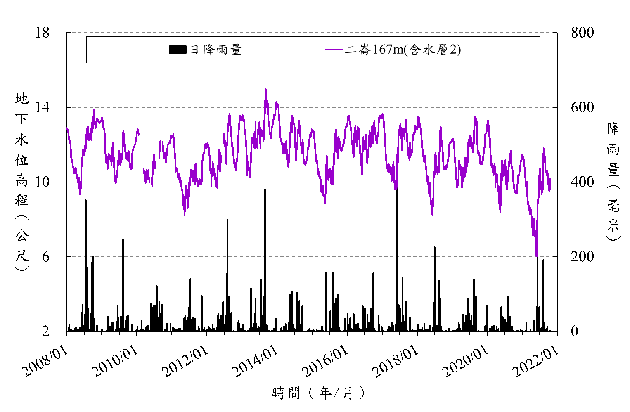Click the black 日降雨量 legend swatch
This screenshot has height=412, width=630.
[x=178, y=50]
